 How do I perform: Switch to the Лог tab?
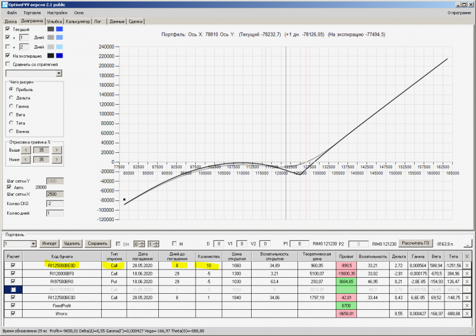tap(98, 21)
